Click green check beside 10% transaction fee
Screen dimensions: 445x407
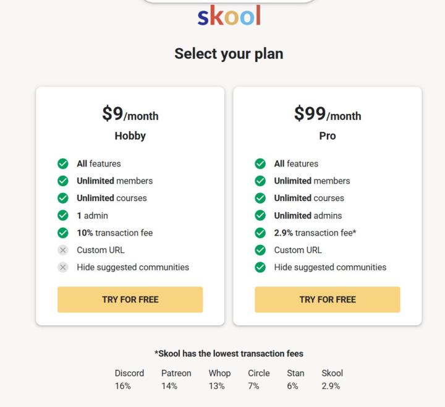pyautogui.click(x=63, y=233)
